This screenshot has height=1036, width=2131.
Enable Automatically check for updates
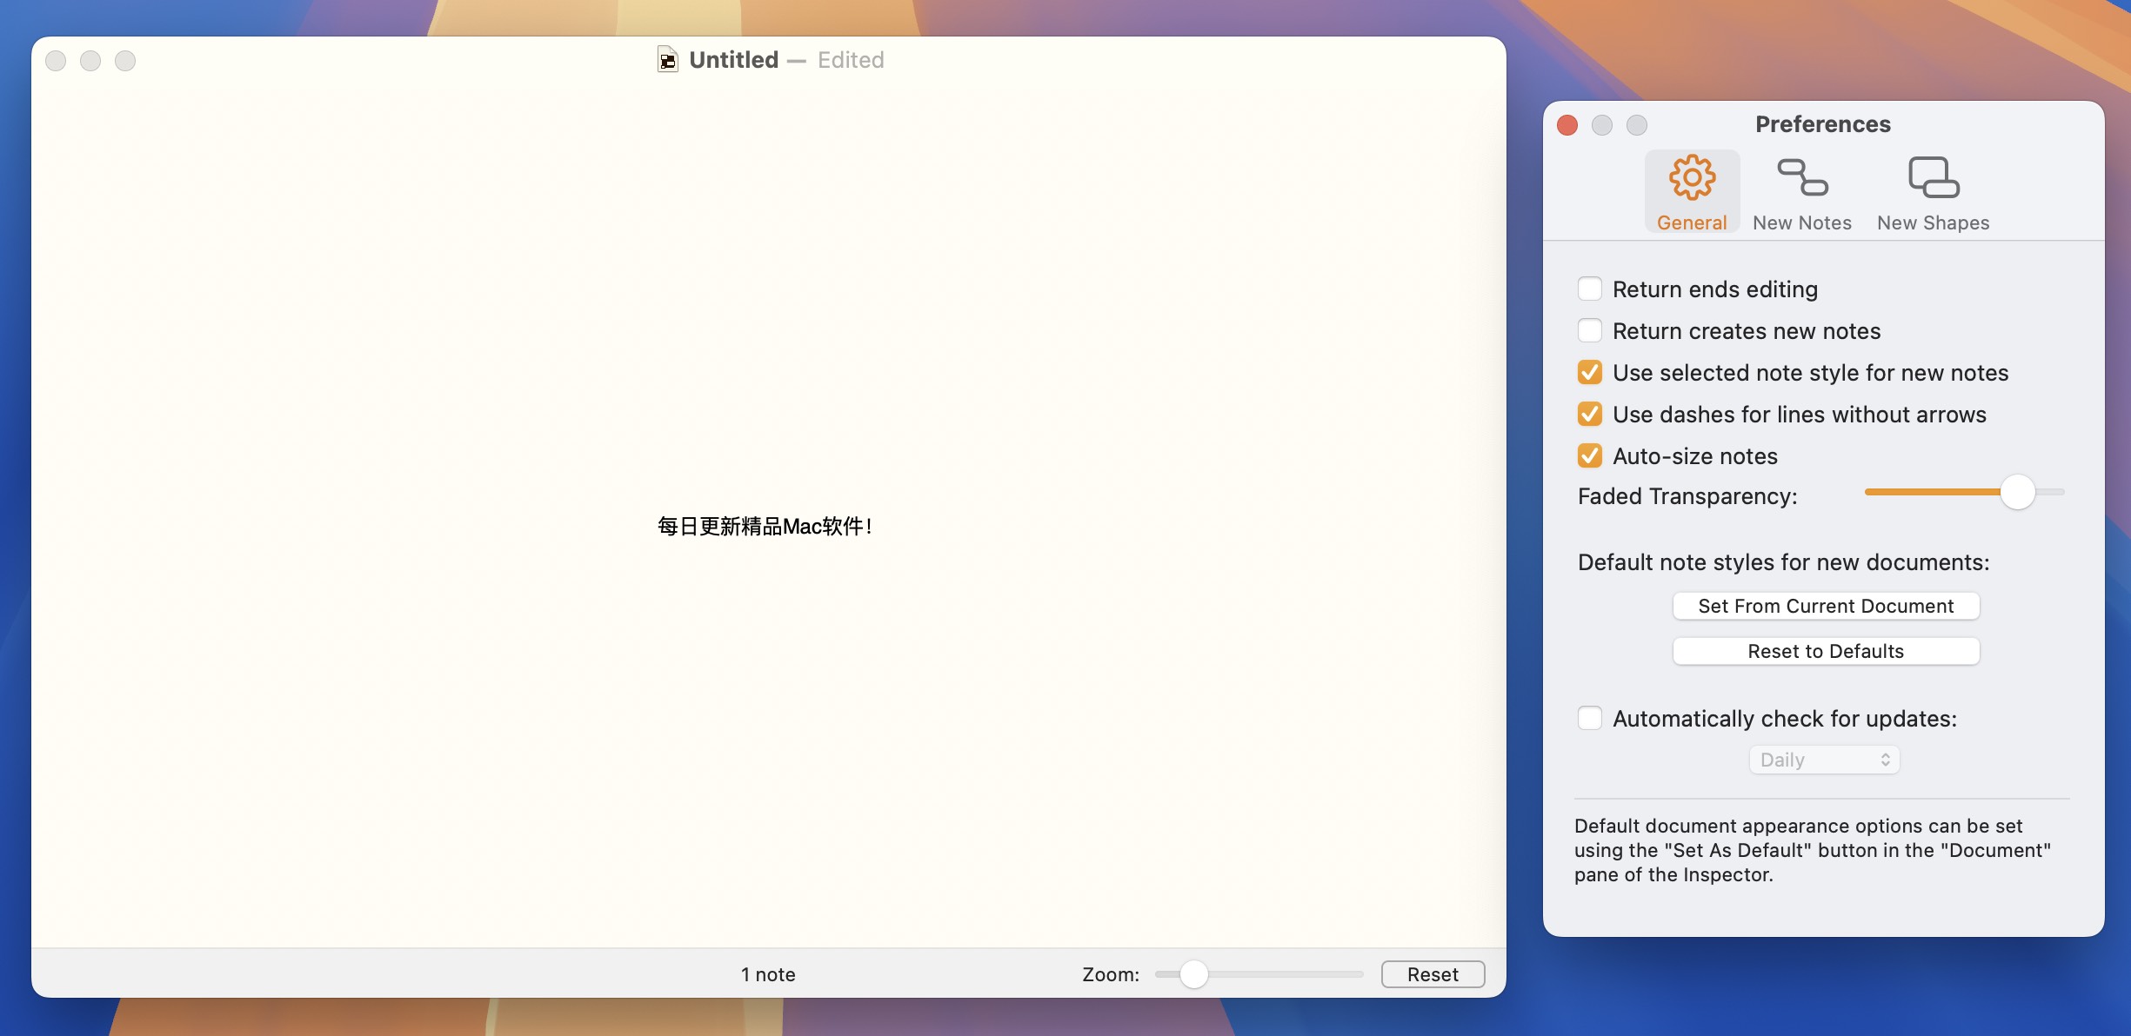click(x=1591, y=718)
